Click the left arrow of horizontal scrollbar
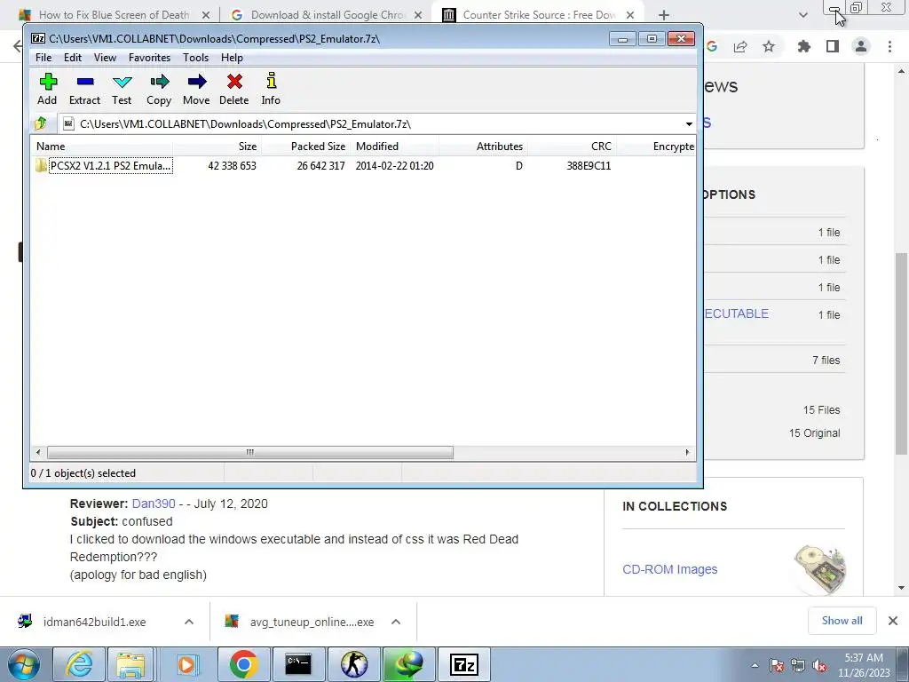 (38, 452)
